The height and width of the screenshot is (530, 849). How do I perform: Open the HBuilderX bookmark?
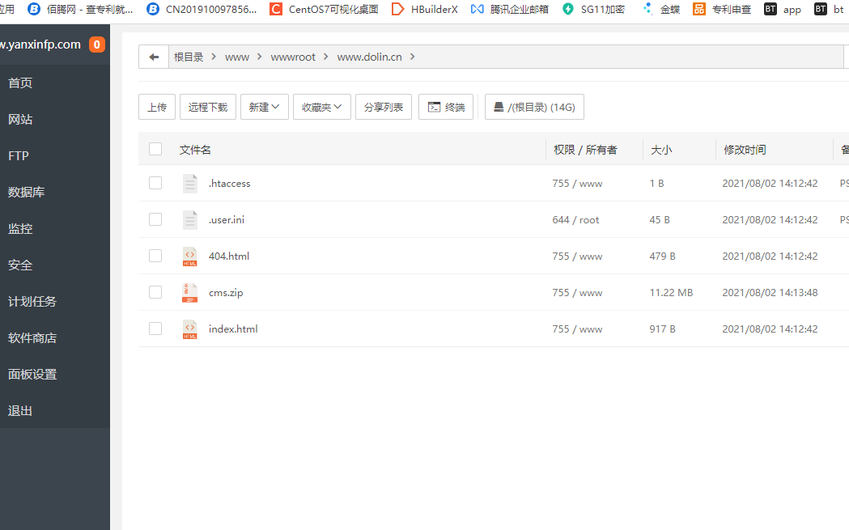pyautogui.click(x=424, y=9)
